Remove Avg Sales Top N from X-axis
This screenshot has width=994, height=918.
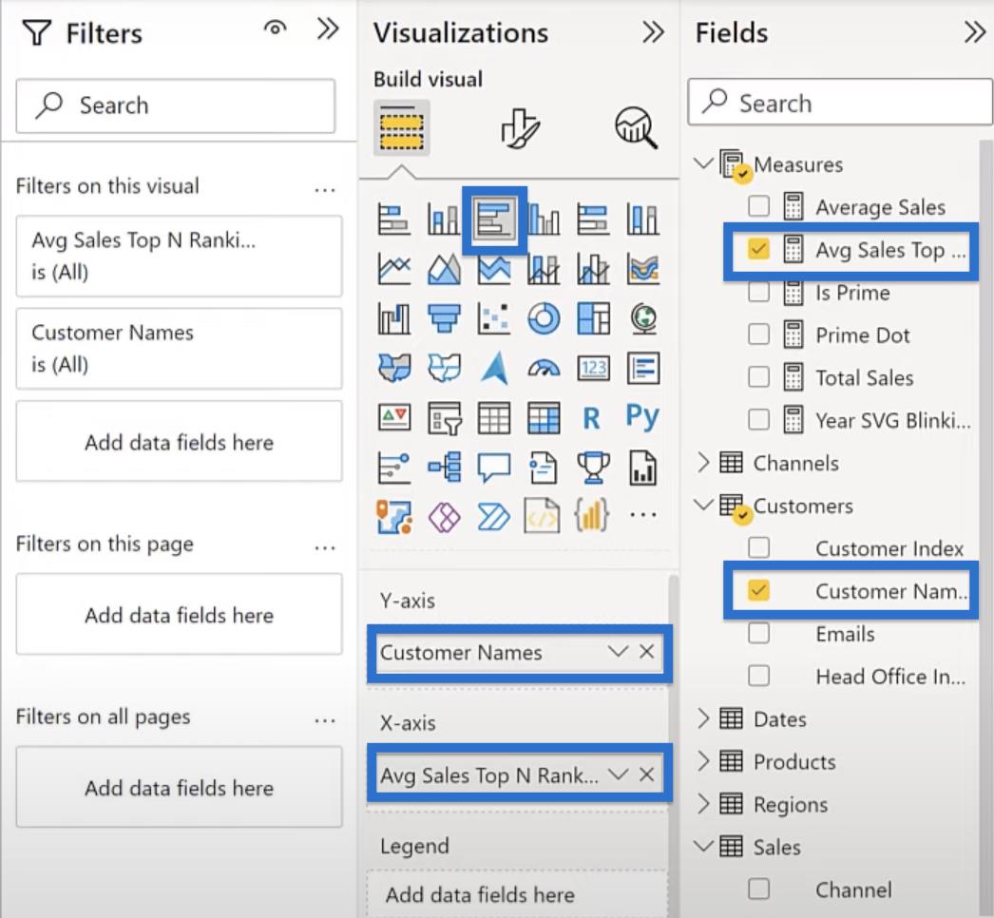tap(646, 775)
